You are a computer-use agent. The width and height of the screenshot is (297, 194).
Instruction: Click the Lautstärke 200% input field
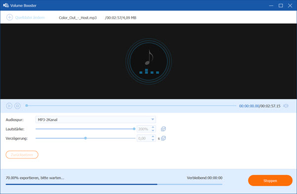pyautogui.click(x=144, y=129)
